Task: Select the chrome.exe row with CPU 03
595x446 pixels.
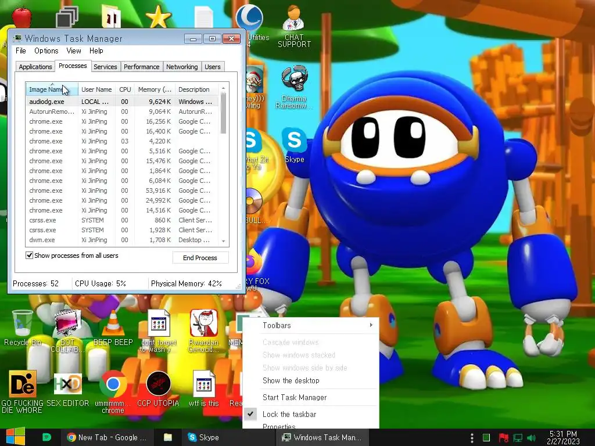Action: coord(122,141)
